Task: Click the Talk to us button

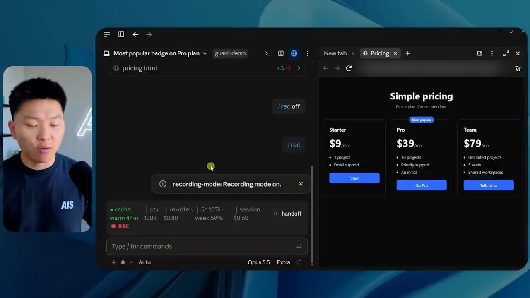Action: pos(489,185)
